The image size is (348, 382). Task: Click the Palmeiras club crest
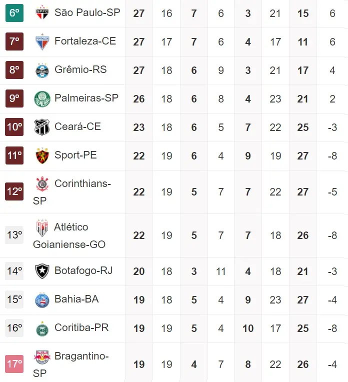coord(42,98)
